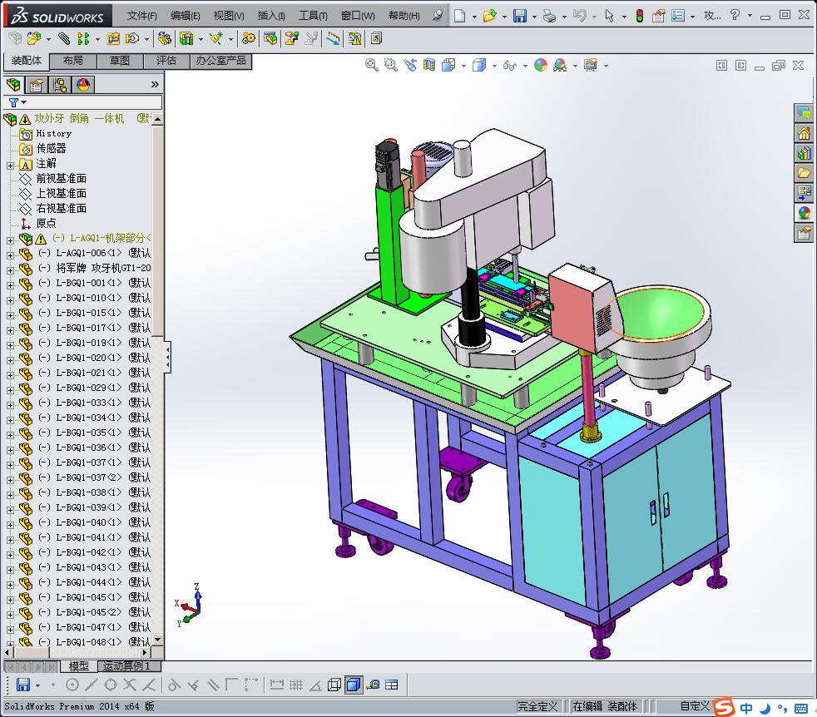Click the Zoom to Fit magnifier icon
Image resolution: width=817 pixels, height=717 pixels.
pos(372,65)
